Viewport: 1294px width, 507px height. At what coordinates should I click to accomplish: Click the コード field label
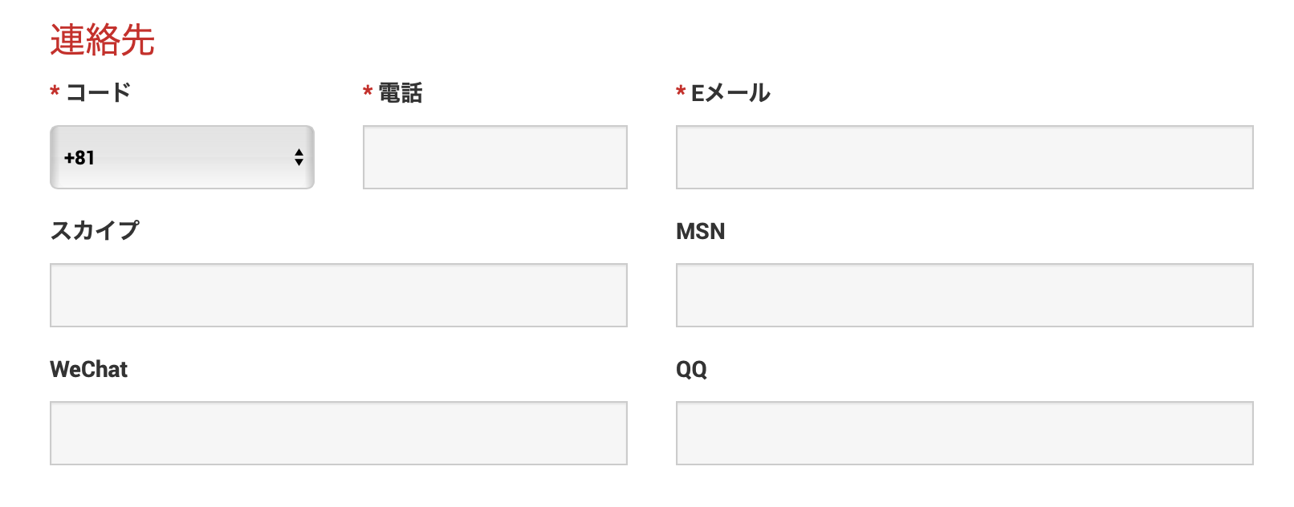click(x=98, y=93)
